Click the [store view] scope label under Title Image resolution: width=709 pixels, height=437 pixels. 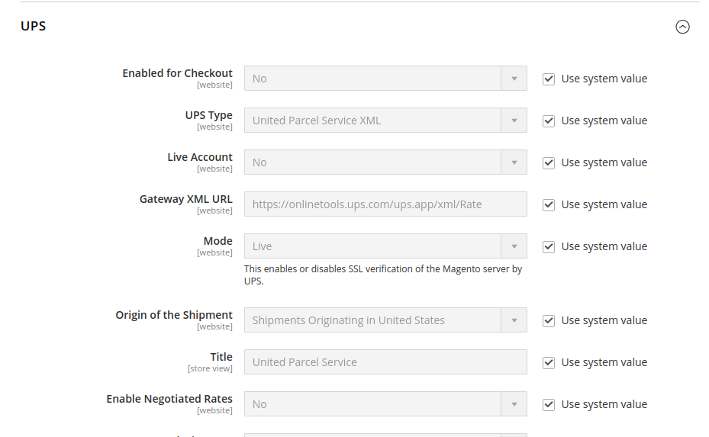pos(210,369)
